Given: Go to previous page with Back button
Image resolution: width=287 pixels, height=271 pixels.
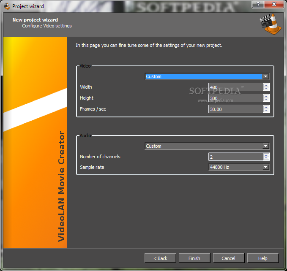Looking at the screenshot, I should coord(160,258).
